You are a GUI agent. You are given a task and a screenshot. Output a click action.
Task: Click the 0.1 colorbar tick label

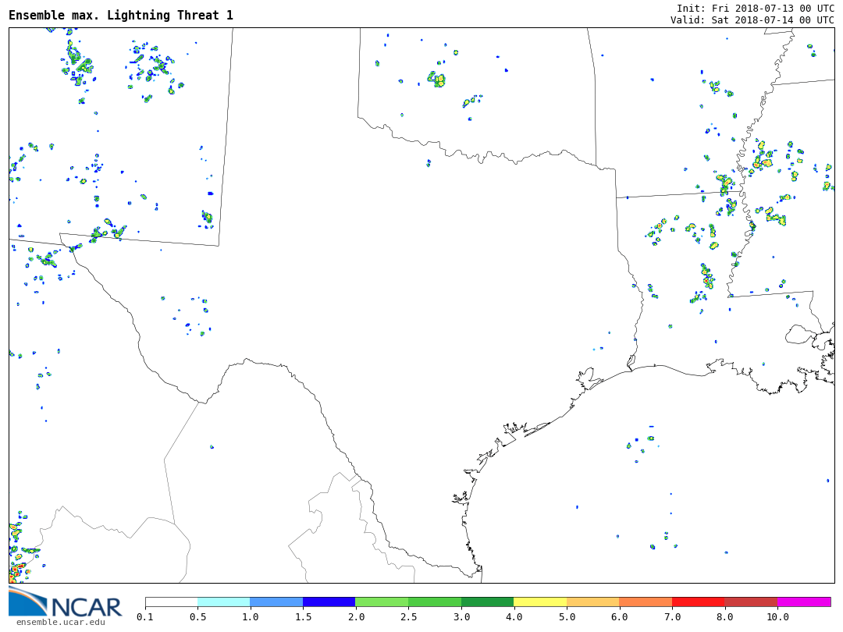pos(145,617)
